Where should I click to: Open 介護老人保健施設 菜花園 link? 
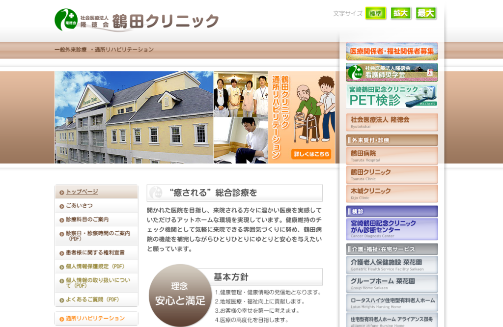pyautogui.click(x=391, y=265)
